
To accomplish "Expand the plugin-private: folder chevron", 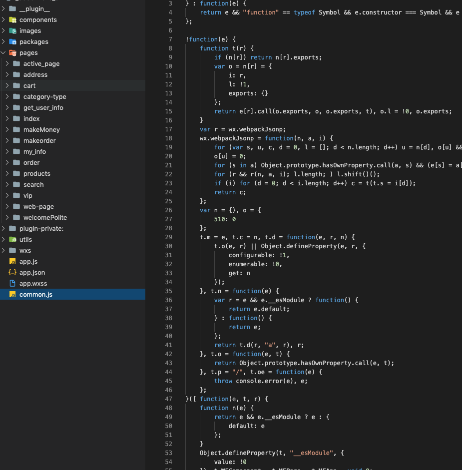I will point(3,228).
